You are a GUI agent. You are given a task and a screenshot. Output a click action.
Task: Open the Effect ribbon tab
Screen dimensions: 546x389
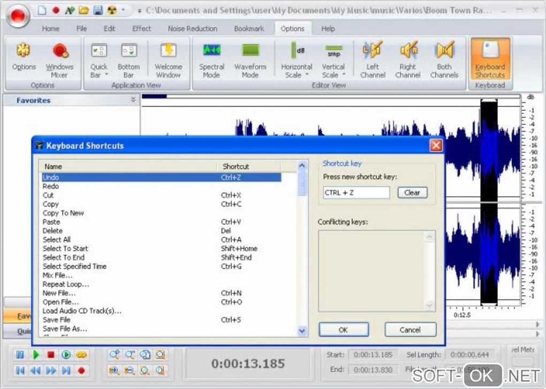click(x=141, y=28)
